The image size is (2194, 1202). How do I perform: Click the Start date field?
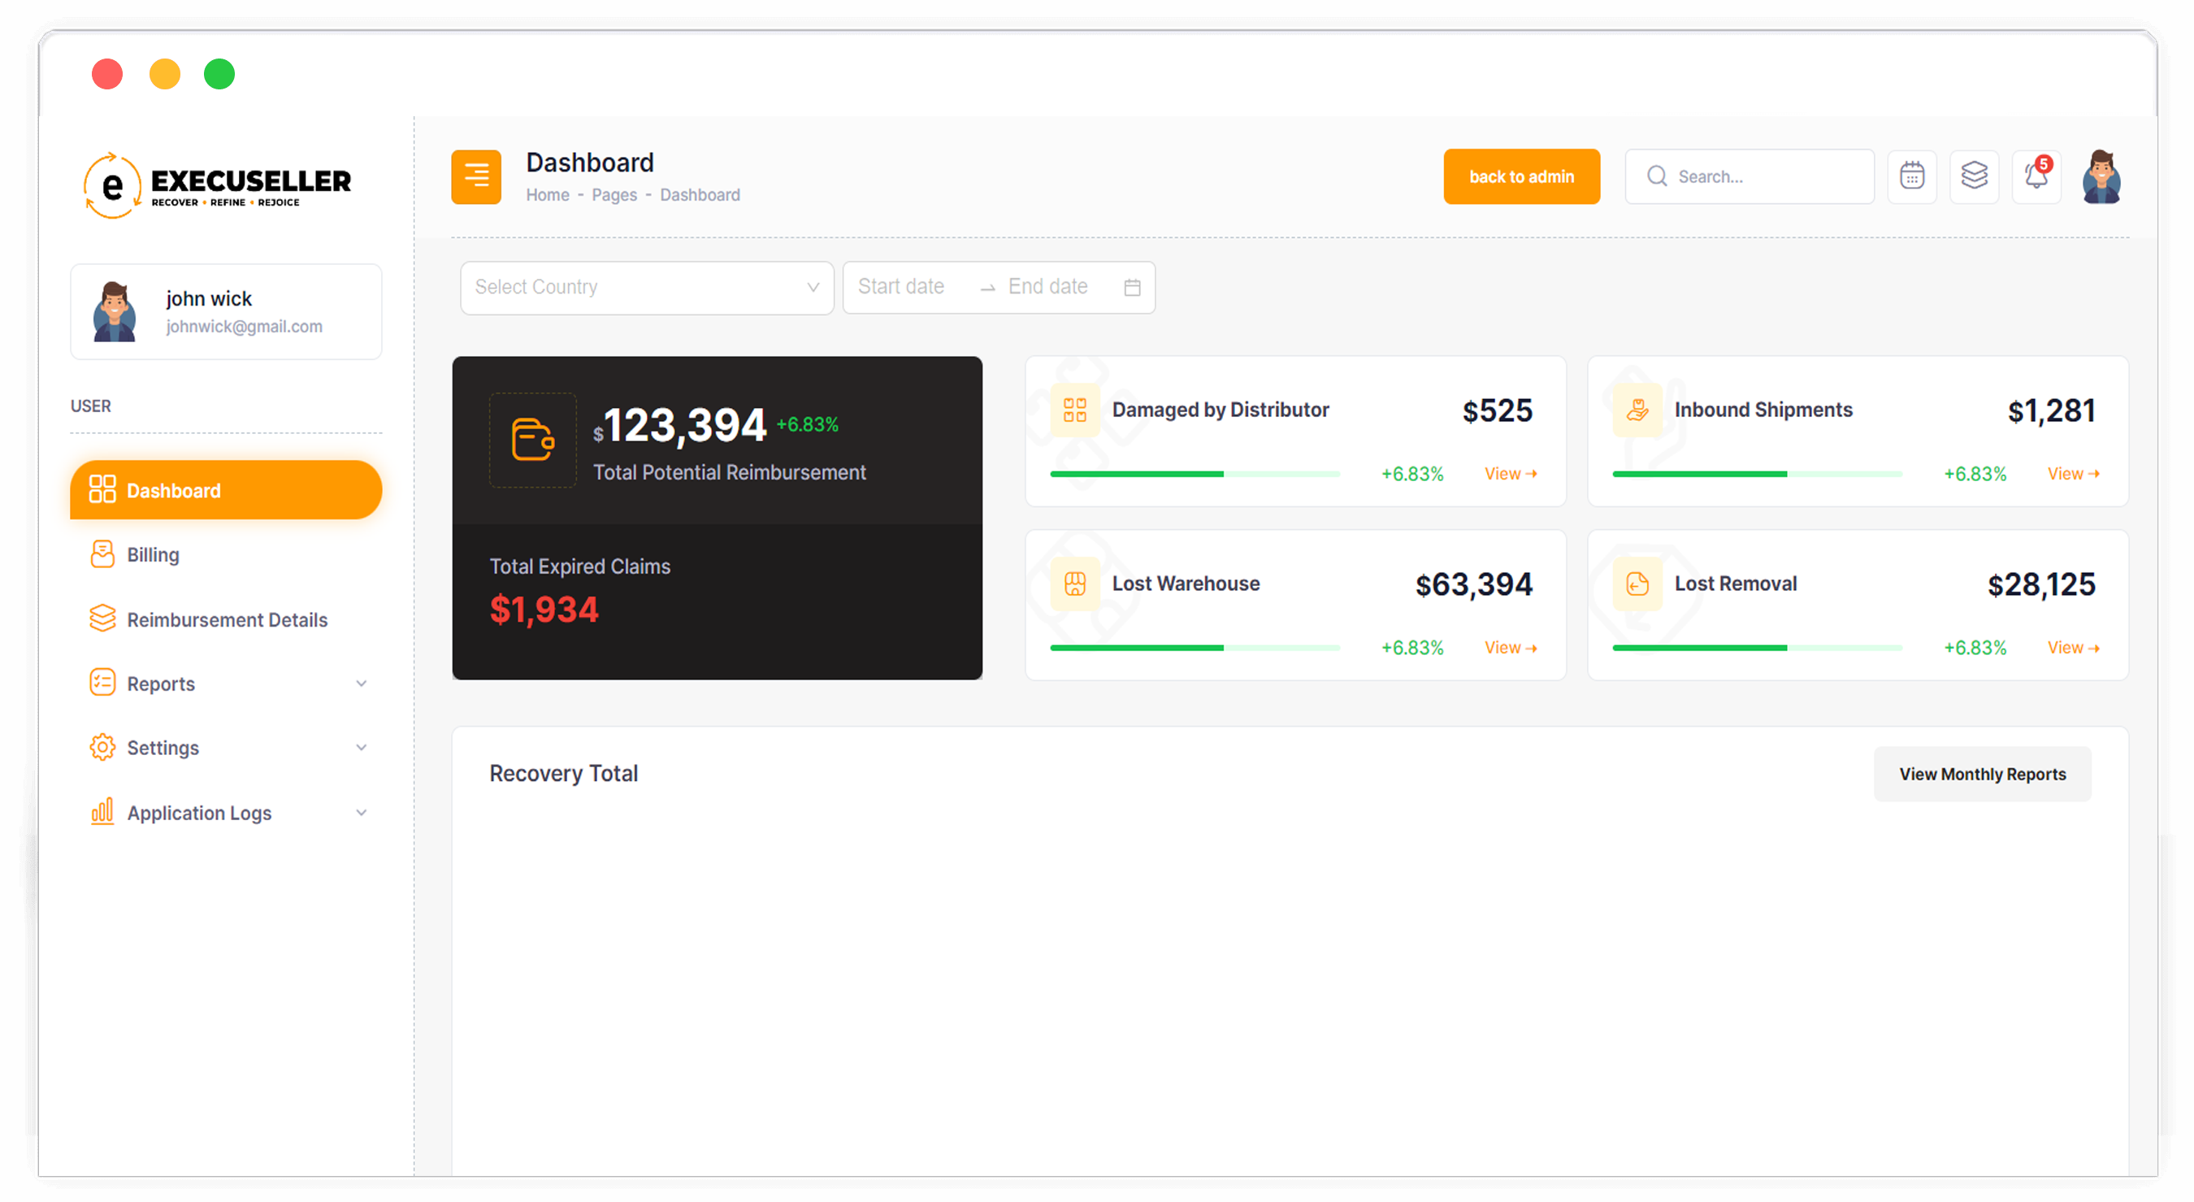[900, 287]
